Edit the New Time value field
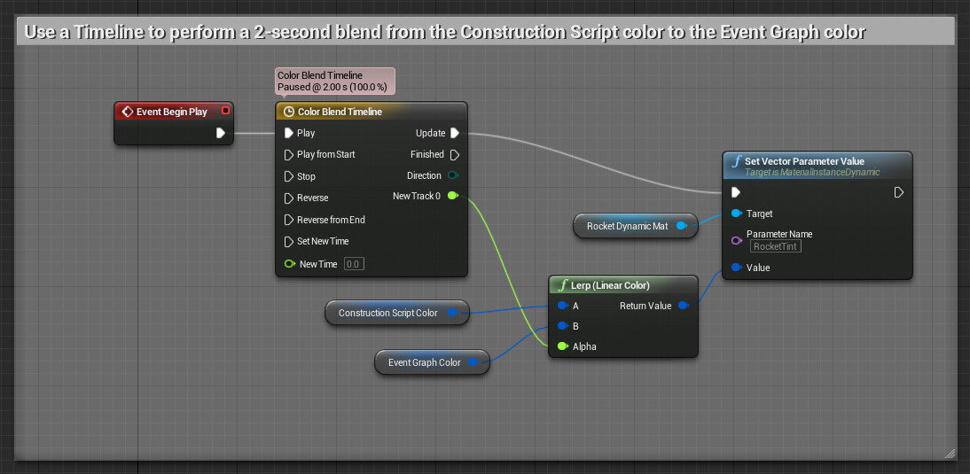Viewport: 970px width, 474px height. click(x=353, y=264)
